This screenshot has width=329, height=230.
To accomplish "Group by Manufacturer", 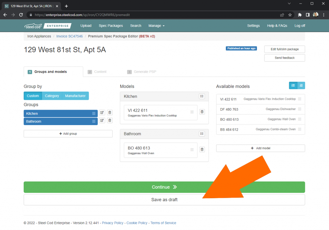I will pyautogui.click(x=75, y=96).
